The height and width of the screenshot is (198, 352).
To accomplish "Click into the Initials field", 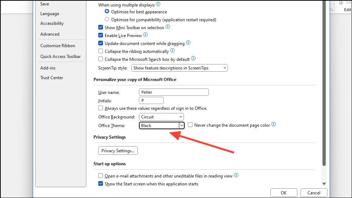I will (x=151, y=100).
